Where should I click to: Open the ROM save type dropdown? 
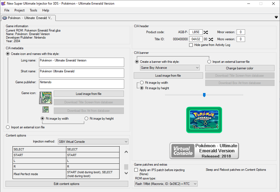pos(166,184)
